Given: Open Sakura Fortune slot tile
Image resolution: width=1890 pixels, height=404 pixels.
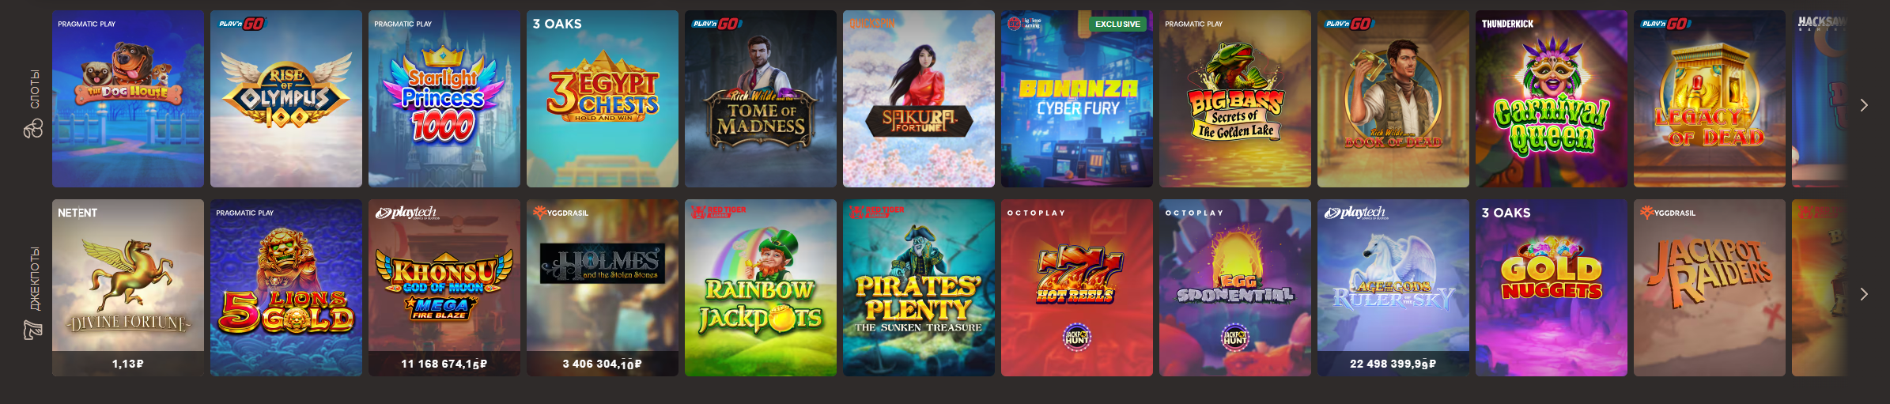Looking at the screenshot, I should coord(919,99).
